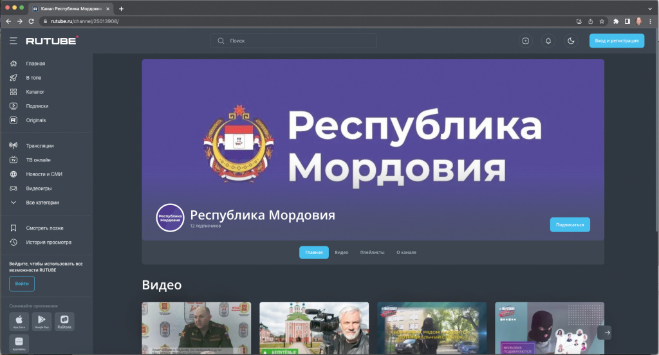Open browser extensions puzzle icon
659x355 pixels.
pyautogui.click(x=616, y=21)
